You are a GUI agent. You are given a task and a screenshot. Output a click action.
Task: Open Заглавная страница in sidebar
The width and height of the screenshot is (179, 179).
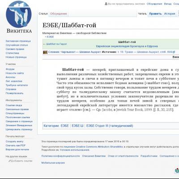[18, 41]
